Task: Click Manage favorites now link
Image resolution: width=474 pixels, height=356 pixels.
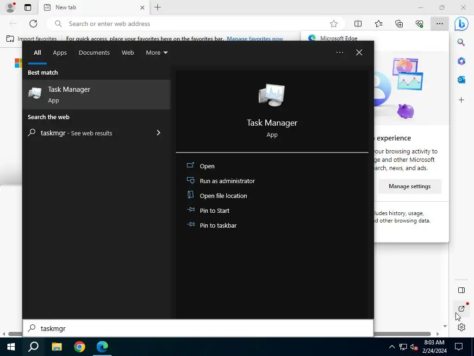Action: point(255,39)
